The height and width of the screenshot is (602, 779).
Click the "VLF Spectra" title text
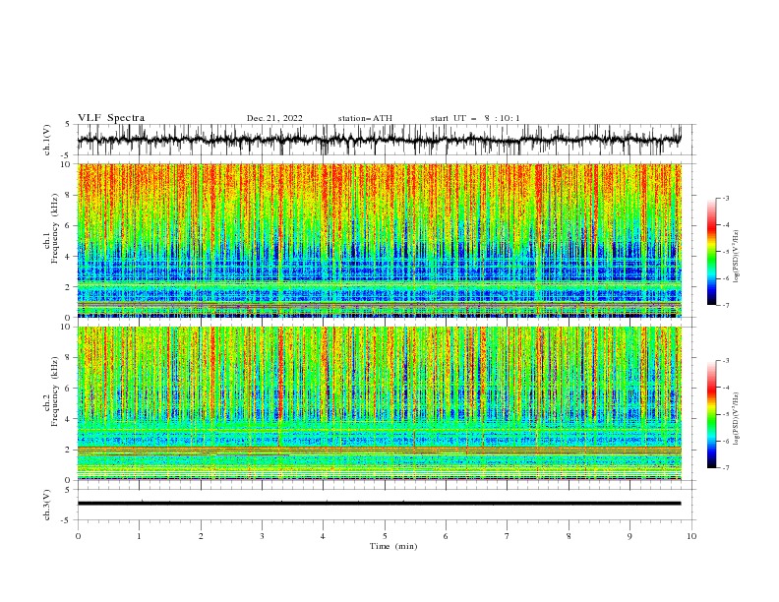(x=111, y=118)
